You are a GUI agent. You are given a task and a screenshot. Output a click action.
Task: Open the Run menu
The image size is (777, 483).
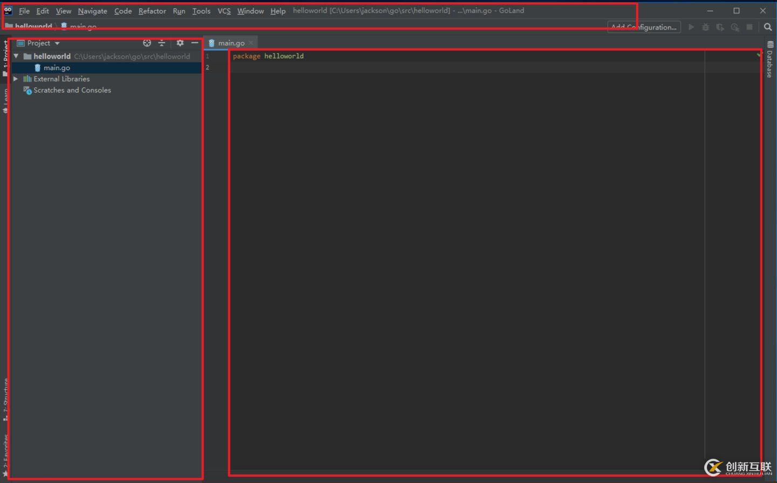tap(179, 11)
